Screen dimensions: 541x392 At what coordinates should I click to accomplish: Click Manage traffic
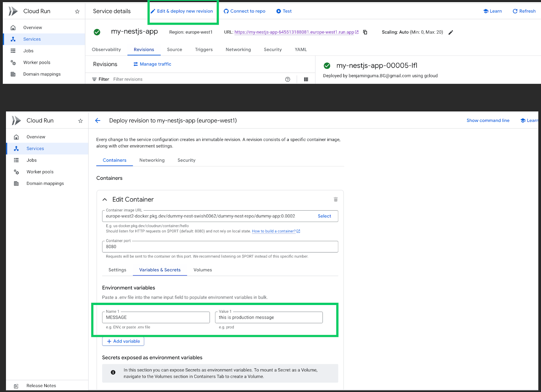click(152, 64)
